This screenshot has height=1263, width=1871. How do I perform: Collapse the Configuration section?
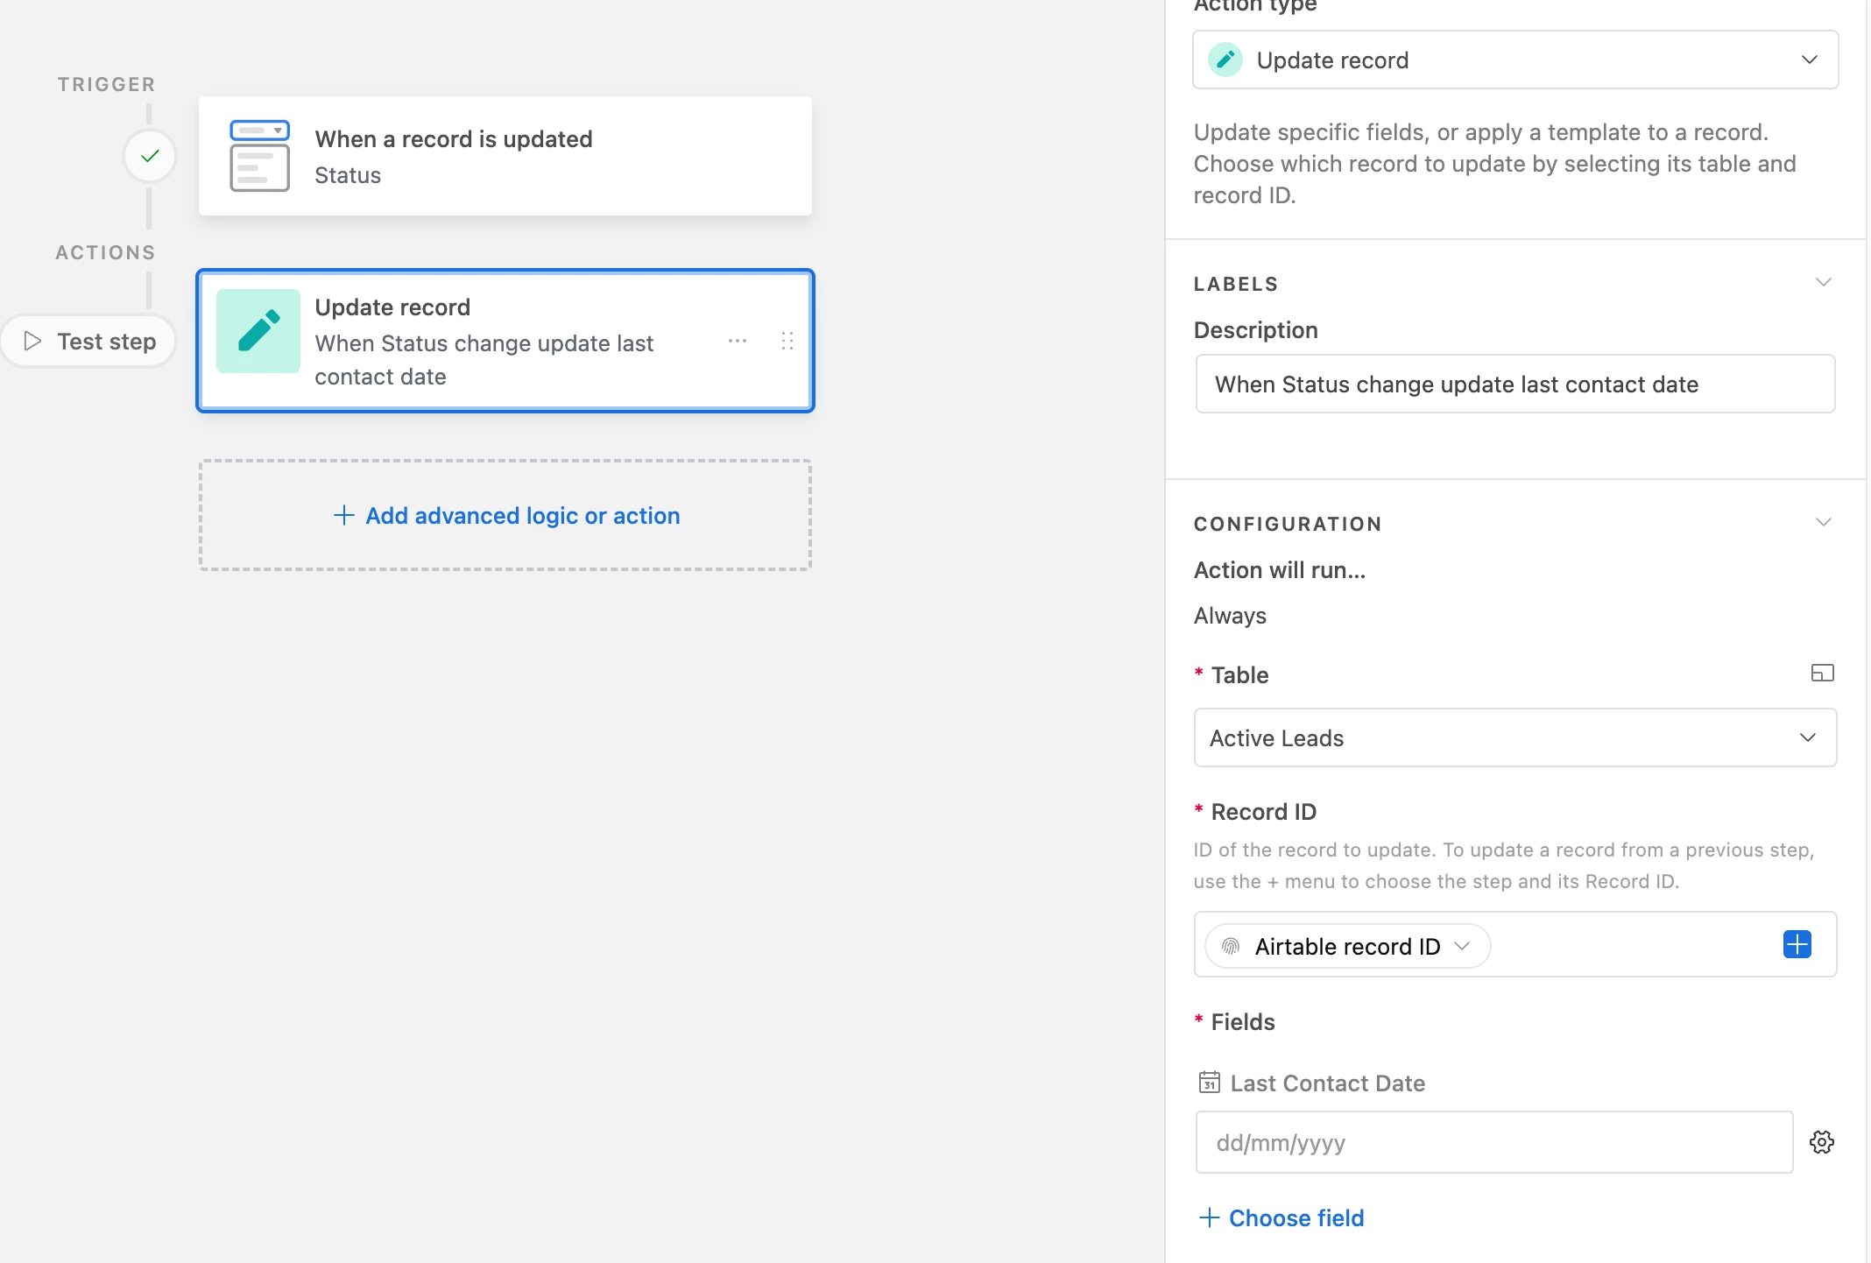pyautogui.click(x=1823, y=522)
